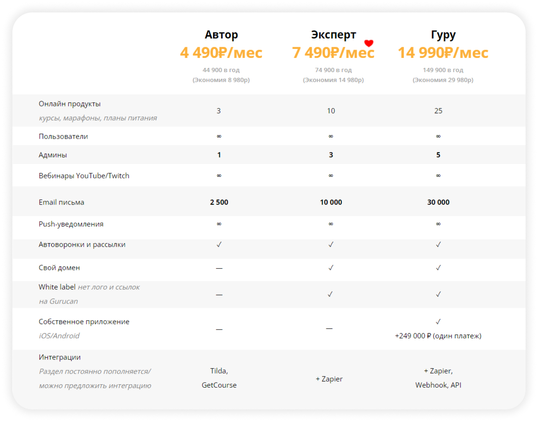Click the + Zapier, Webhook, API cell
538x422 pixels.
click(x=438, y=378)
